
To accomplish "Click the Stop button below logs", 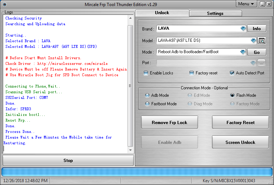I will 68,160.
